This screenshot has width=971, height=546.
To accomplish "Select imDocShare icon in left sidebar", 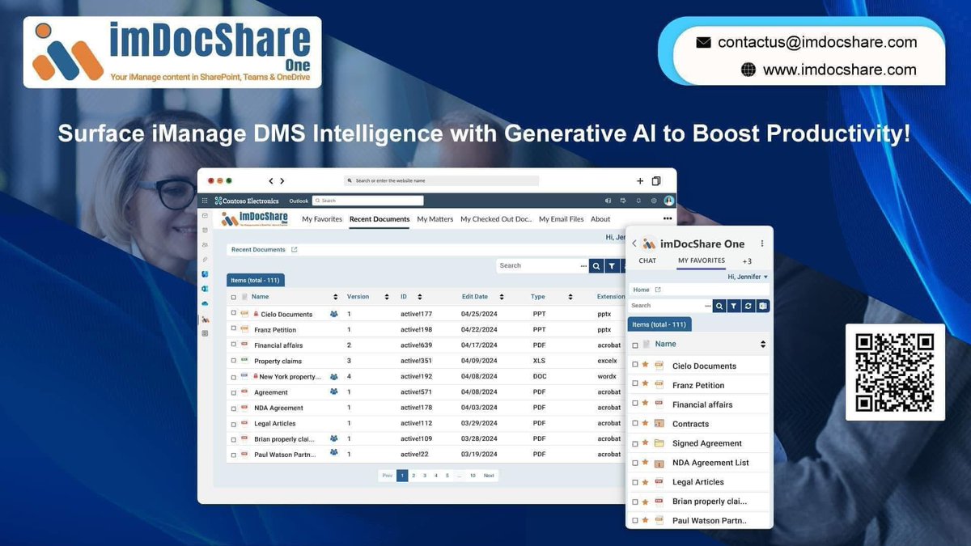I will [x=206, y=320].
